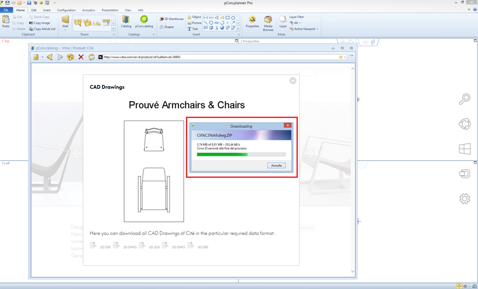Maximize the 2 Perspective viewport

(475, 40)
